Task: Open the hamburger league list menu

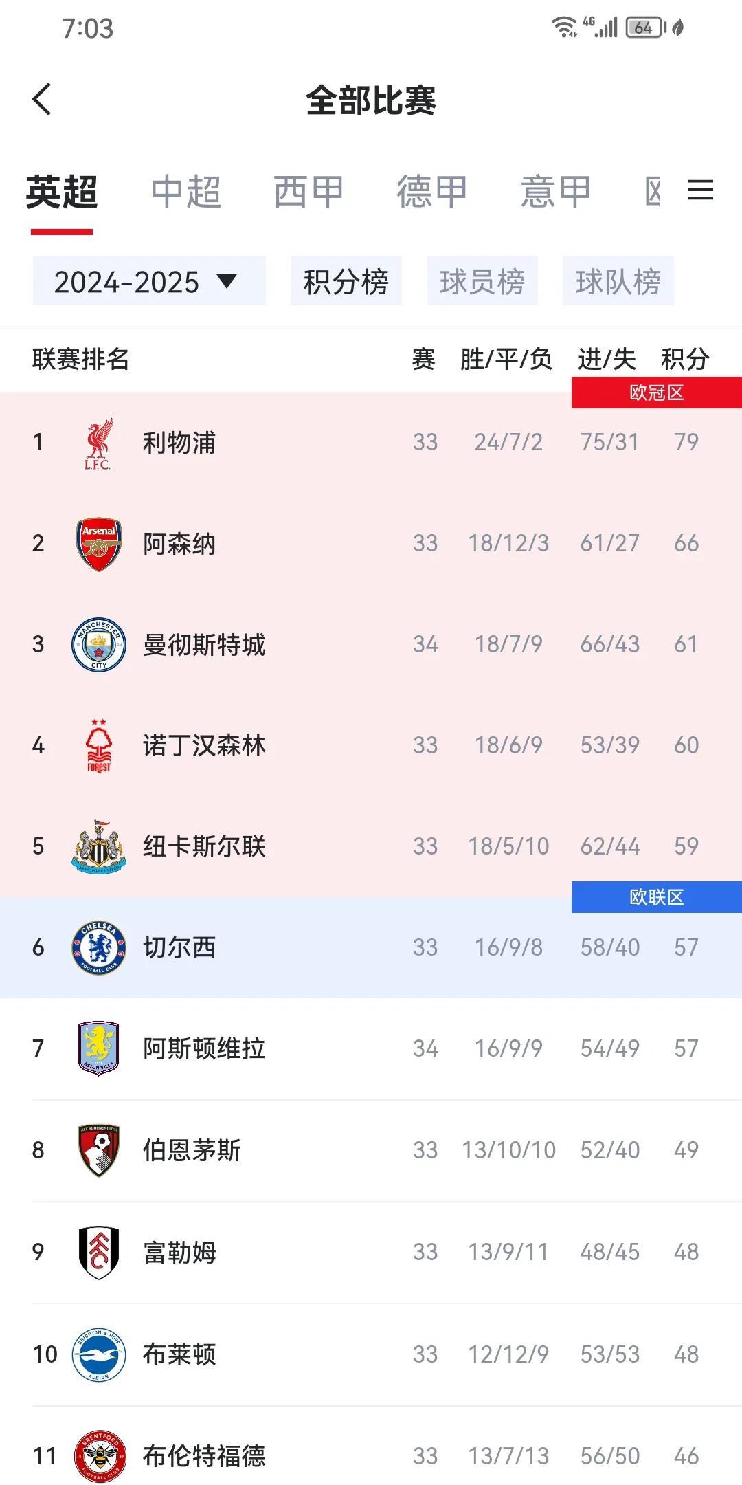Action: [x=700, y=190]
